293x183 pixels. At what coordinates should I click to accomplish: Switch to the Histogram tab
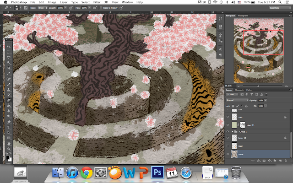pos(243,16)
